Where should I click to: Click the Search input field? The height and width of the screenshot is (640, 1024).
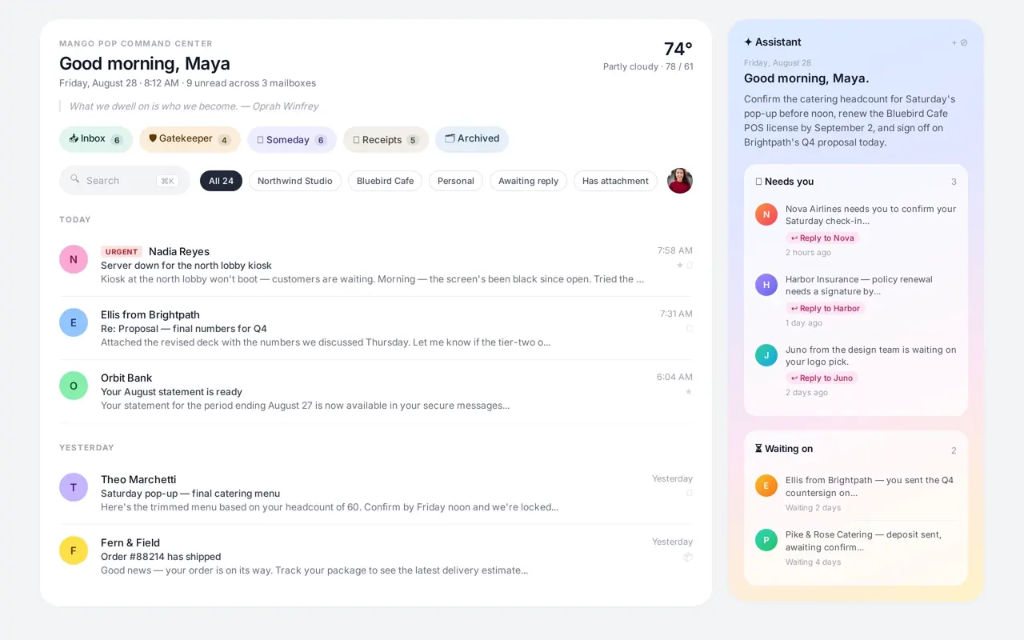125,181
